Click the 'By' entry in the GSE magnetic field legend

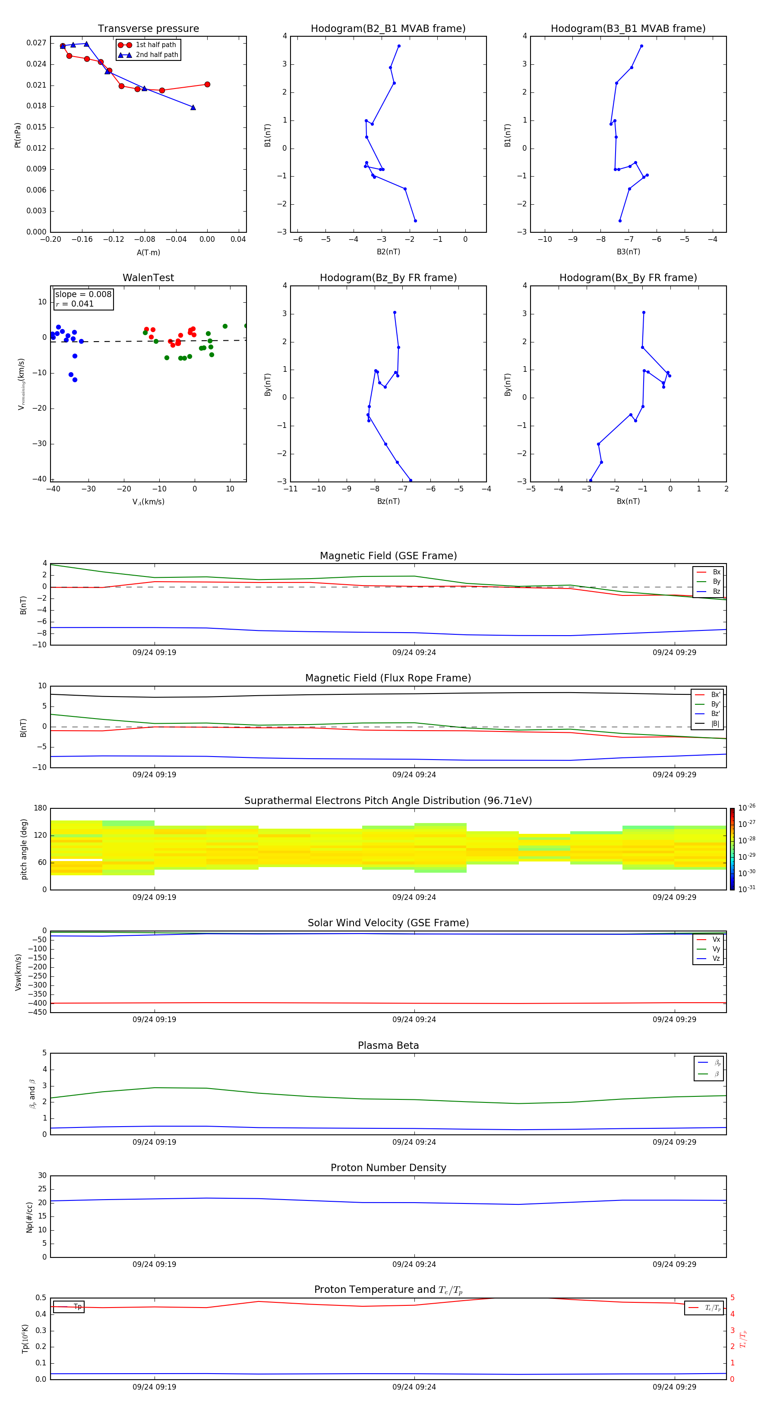coord(709,581)
